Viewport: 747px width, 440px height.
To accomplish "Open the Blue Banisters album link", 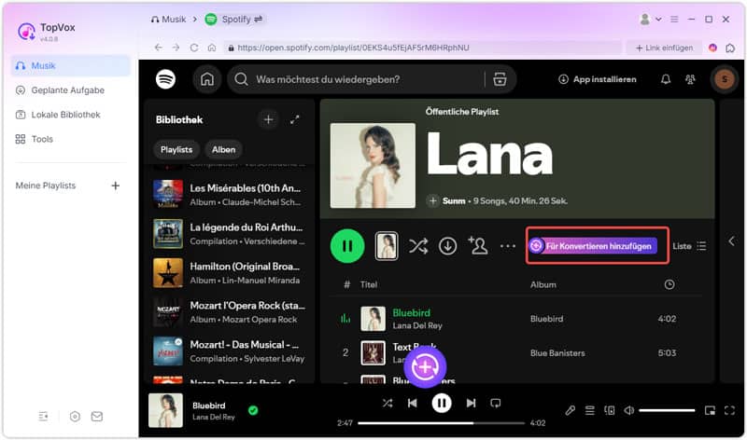I will 557,353.
